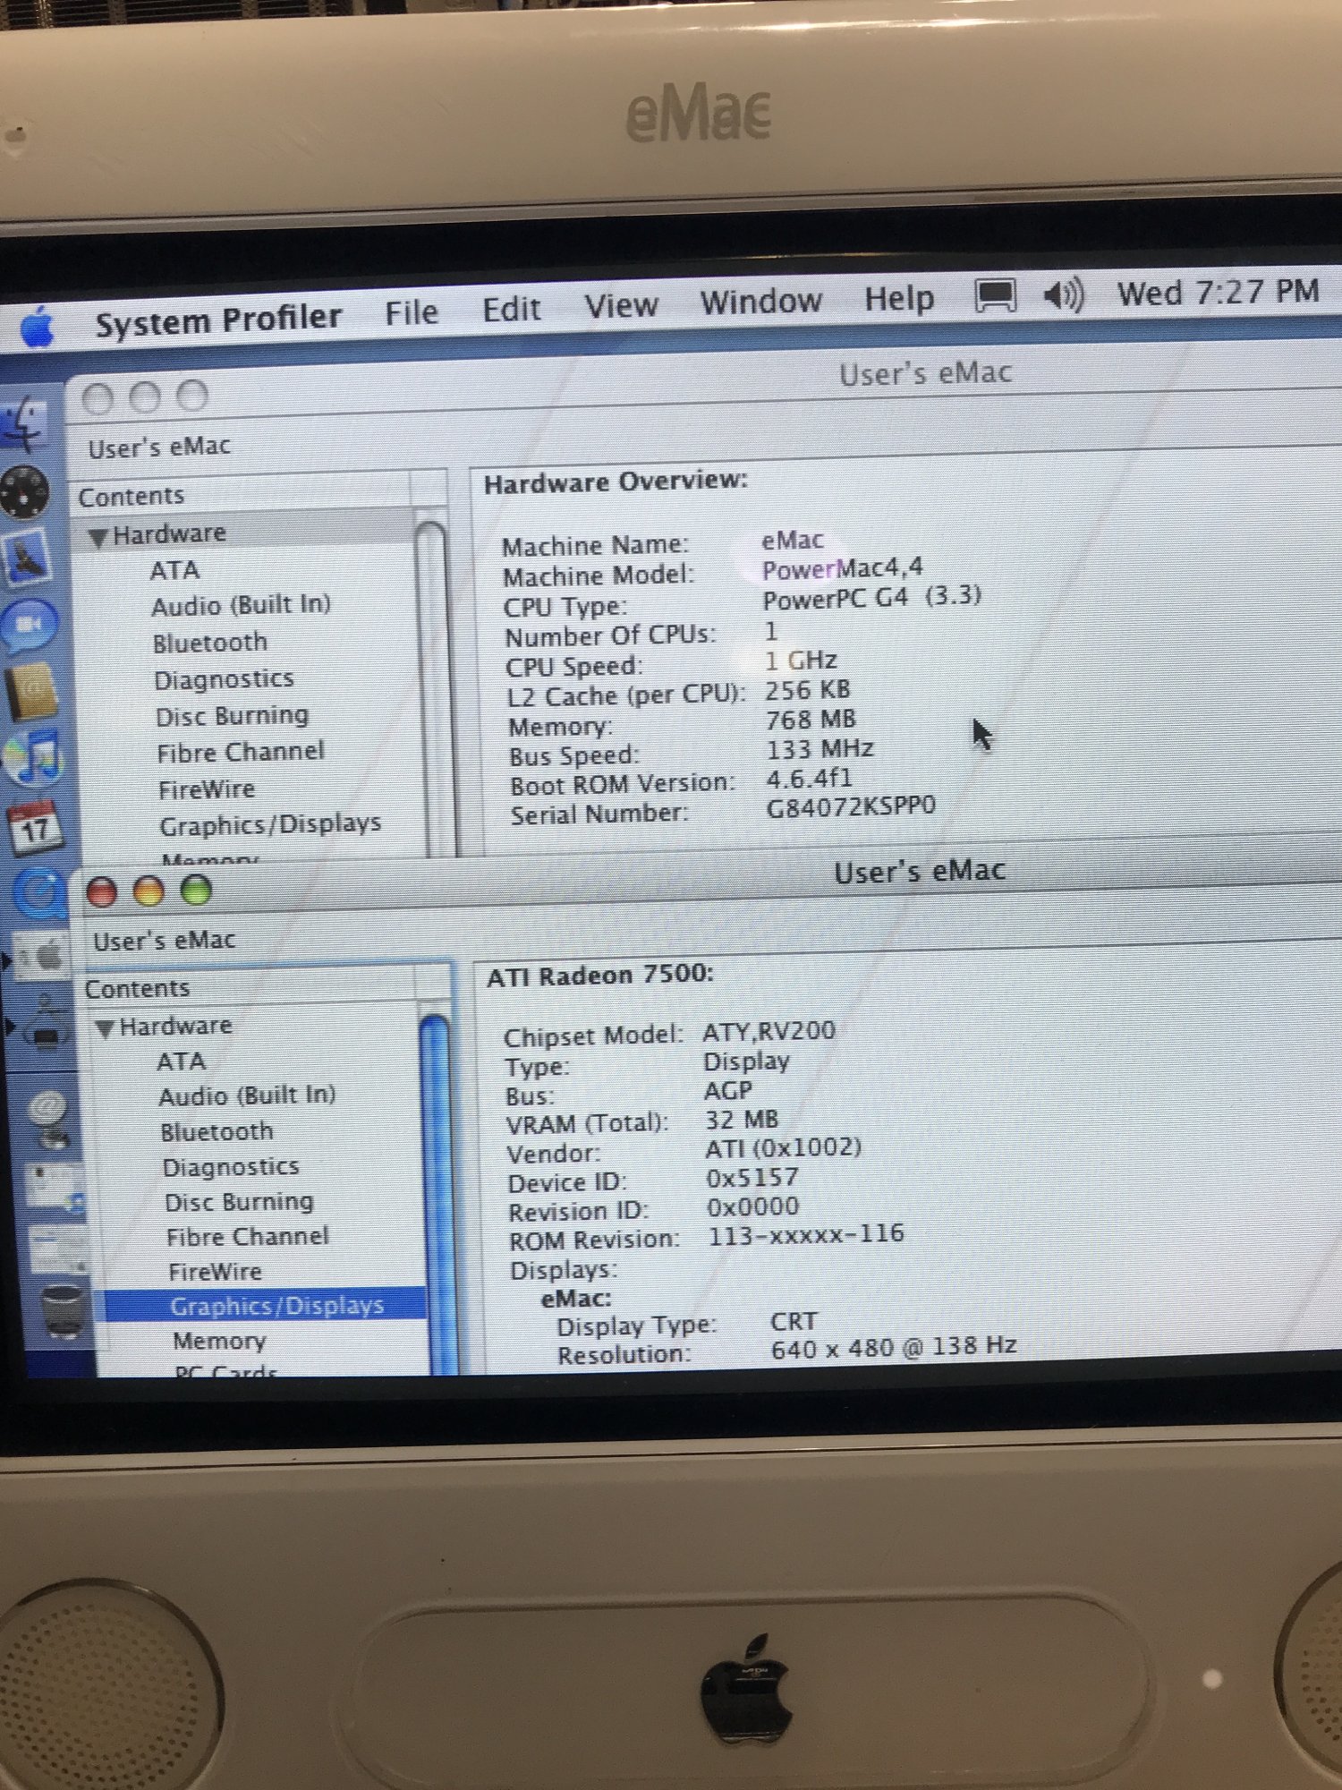Select ATA in the back window
This screenshot has height=1790, width=1342.
coord(174,570)
